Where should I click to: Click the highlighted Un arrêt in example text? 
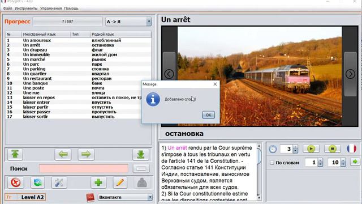tap(177, 148)
